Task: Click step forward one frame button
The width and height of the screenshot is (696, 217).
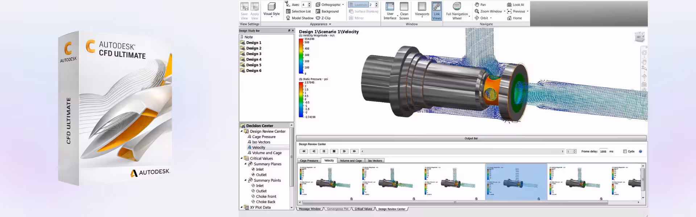Action: [344, 151]
